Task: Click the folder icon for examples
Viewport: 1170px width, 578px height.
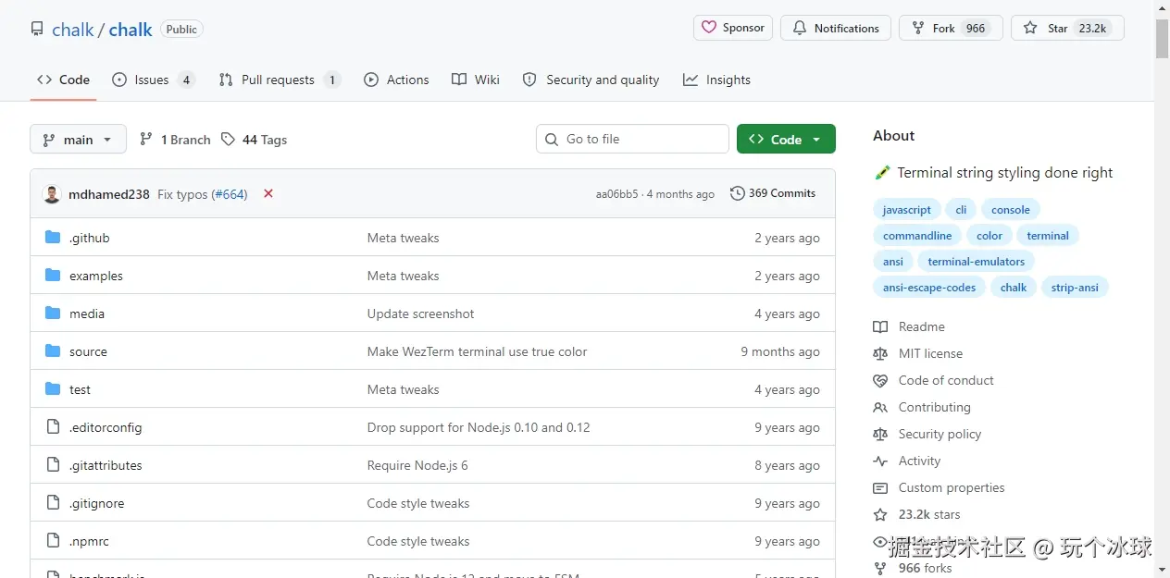Action: (53, 276)
